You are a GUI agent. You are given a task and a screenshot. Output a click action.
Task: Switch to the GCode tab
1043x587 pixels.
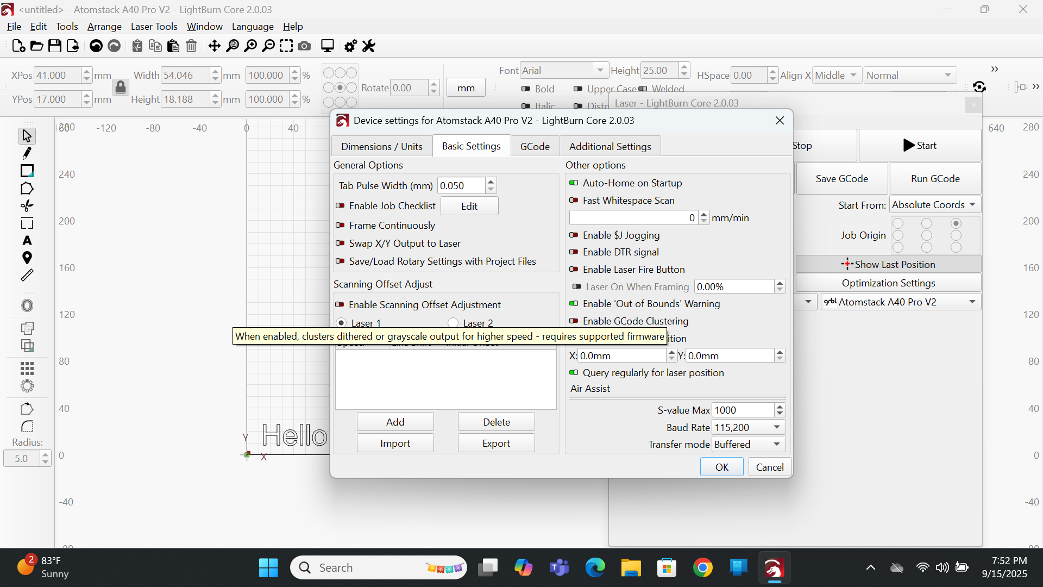535,147
